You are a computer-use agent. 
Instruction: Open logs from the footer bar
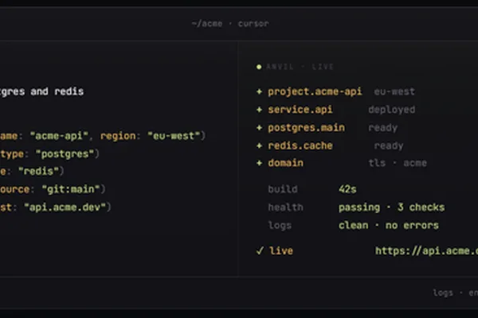[x=443, y=293]
